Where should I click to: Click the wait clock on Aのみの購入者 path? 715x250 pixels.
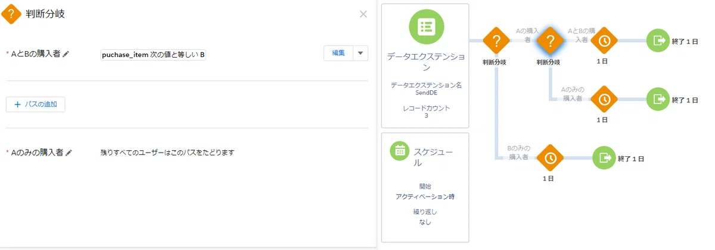pyautogui.click(x=604, y=99)
